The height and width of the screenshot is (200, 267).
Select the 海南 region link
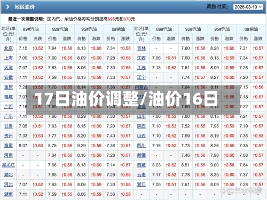(x=9, y=146)
